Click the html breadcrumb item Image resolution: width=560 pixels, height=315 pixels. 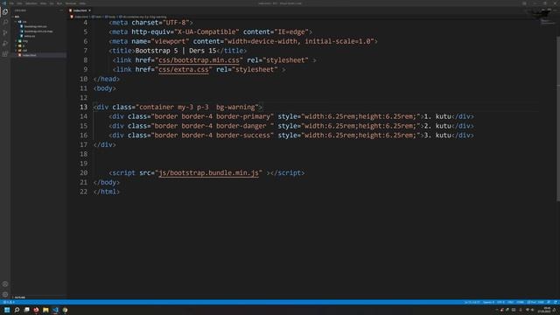coord(96,17)
